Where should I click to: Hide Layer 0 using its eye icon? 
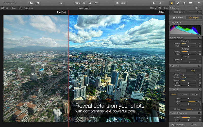click(171, 12)
